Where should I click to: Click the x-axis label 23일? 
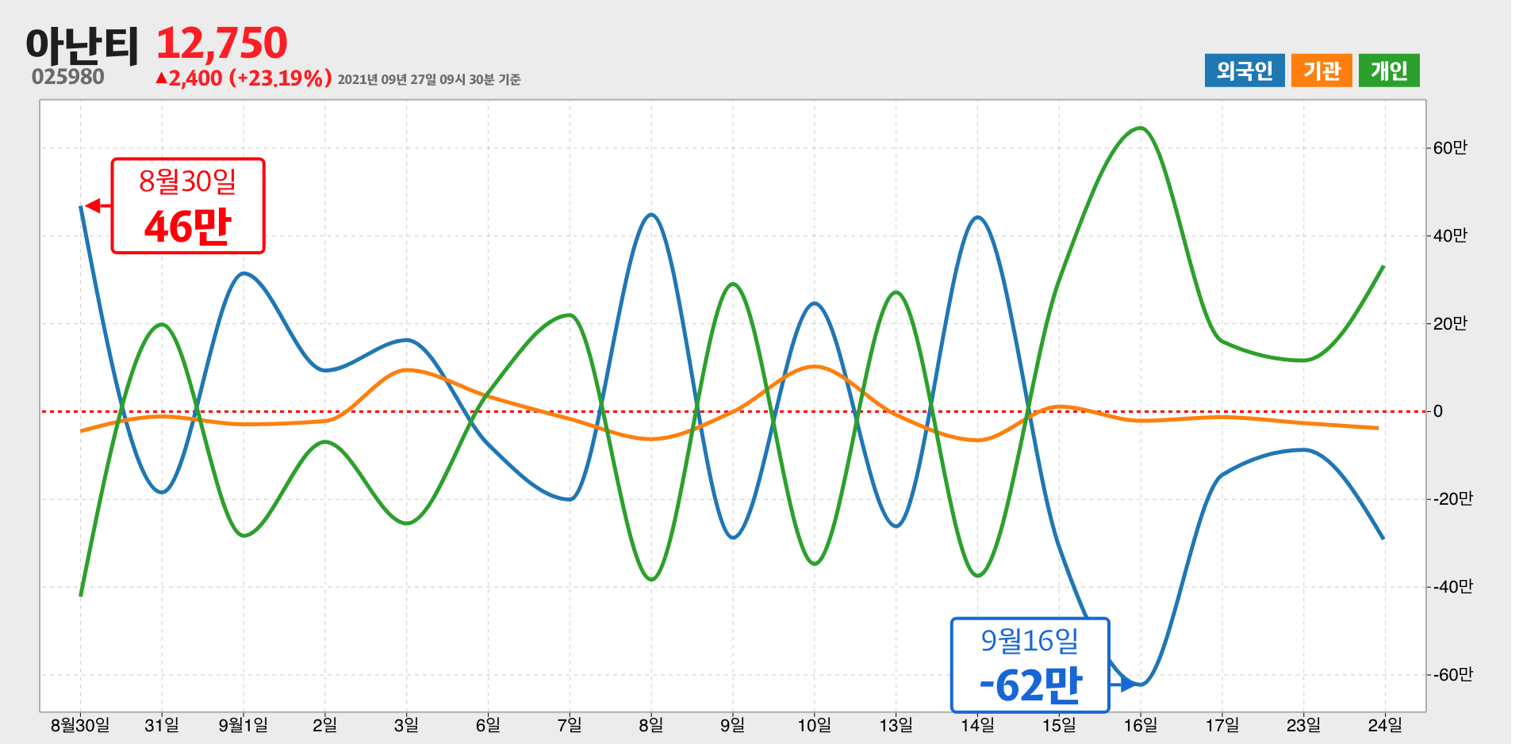[x=1304, y=725]
